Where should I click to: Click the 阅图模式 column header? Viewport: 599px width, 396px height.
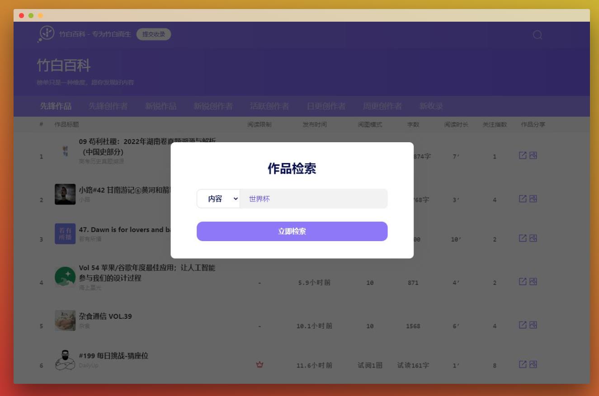click(x=370, y=125)
